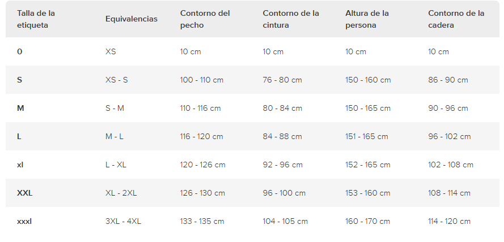Click the 'Talla de la etiqueta' column header
The image size is (504, 242).
(x=36, y=19)
